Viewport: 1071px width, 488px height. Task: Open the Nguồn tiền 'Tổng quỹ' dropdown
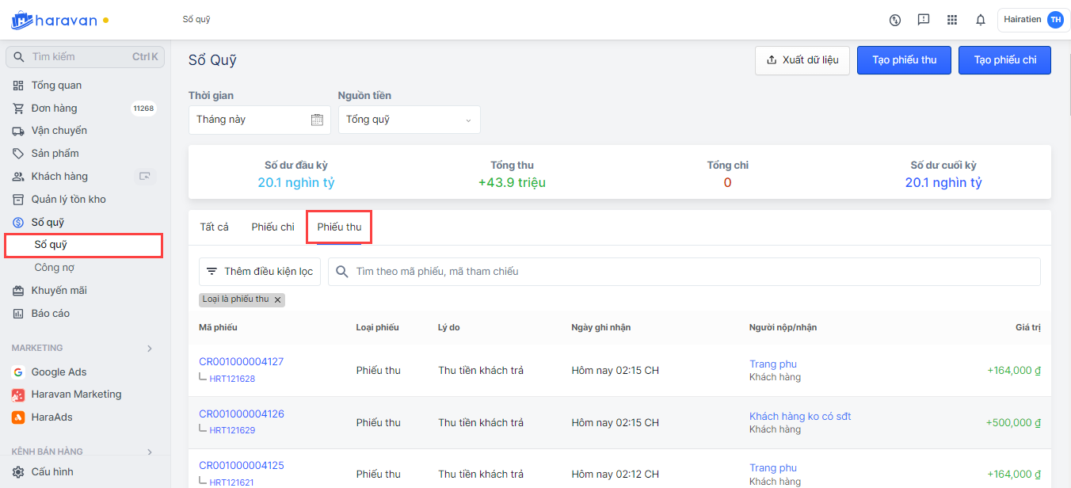pyautogui.click(x=409, y=120)
